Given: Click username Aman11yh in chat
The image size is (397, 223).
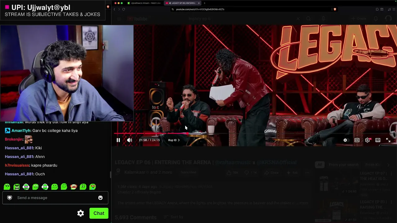Looking at the screenshot, I should click(20, 130).
